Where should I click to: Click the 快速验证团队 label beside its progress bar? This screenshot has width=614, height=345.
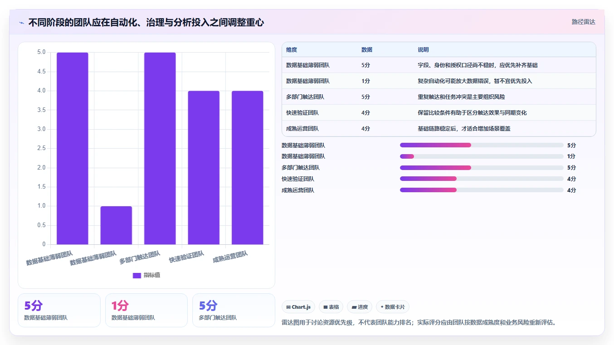[298, 179]
